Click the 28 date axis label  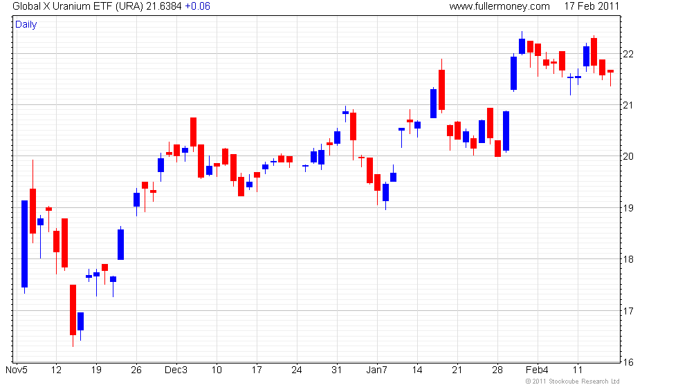point(497,370)
